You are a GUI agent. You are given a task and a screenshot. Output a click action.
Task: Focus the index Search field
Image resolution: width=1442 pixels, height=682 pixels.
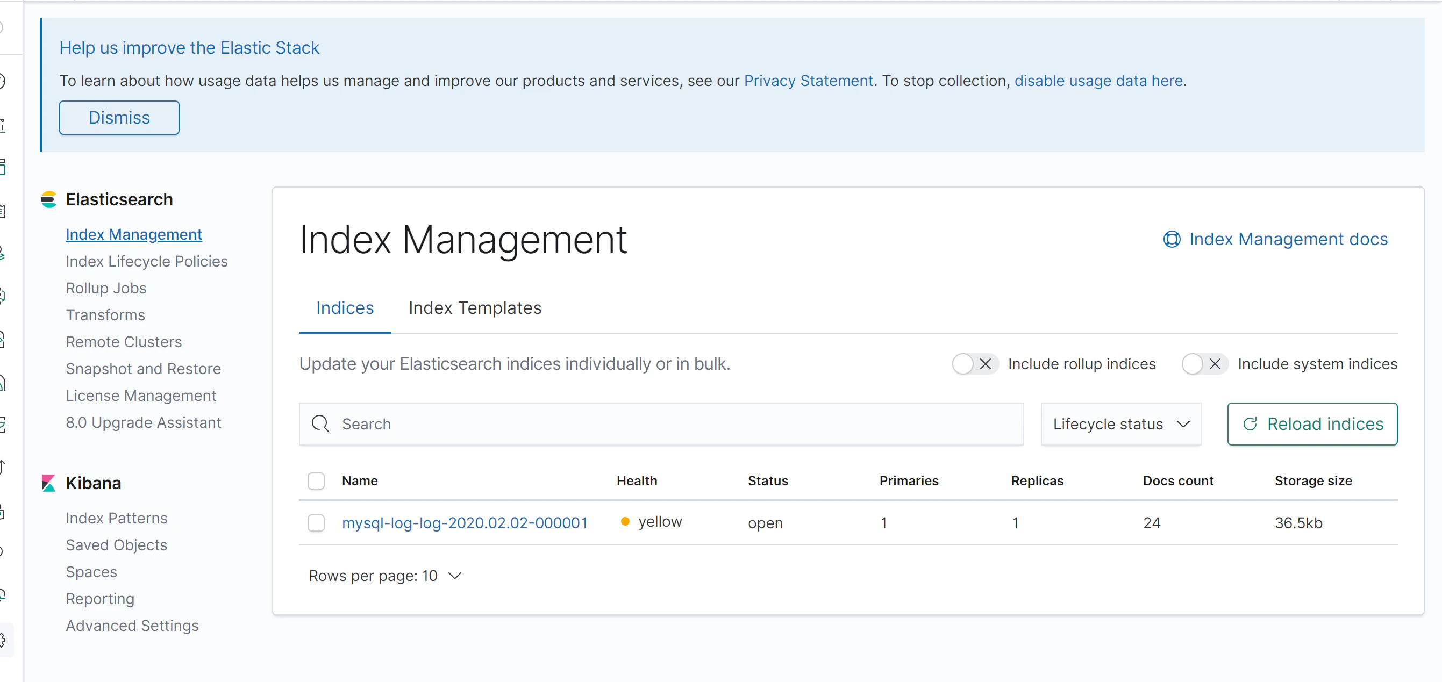click(x=661, y=424)
